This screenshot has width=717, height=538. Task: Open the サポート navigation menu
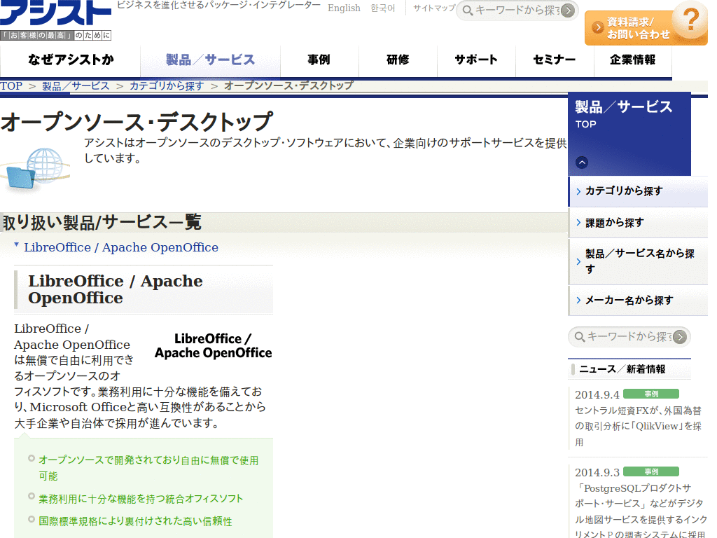tap(476, 60)
